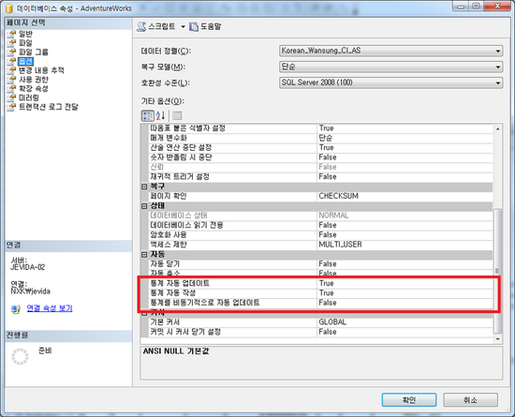Viewport: 515px width, 417px height.
Task: Close the database properties window
Action: tap(497, 7)
